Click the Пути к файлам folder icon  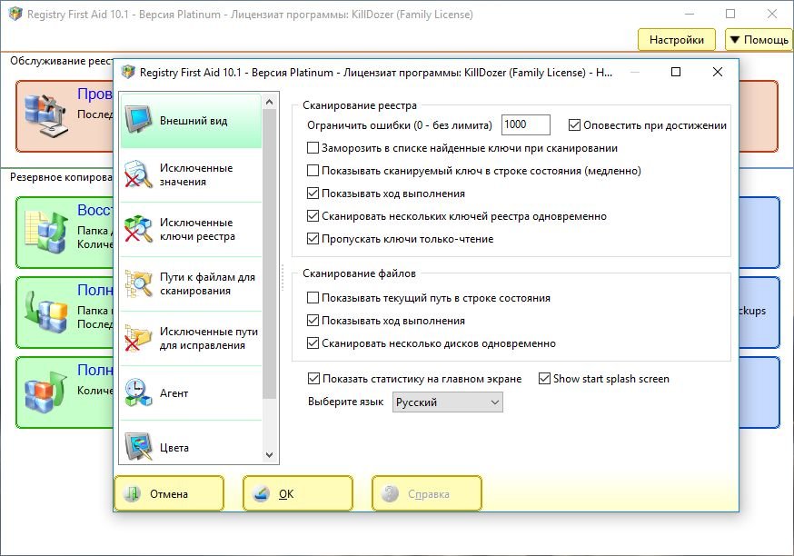(139, 283)
